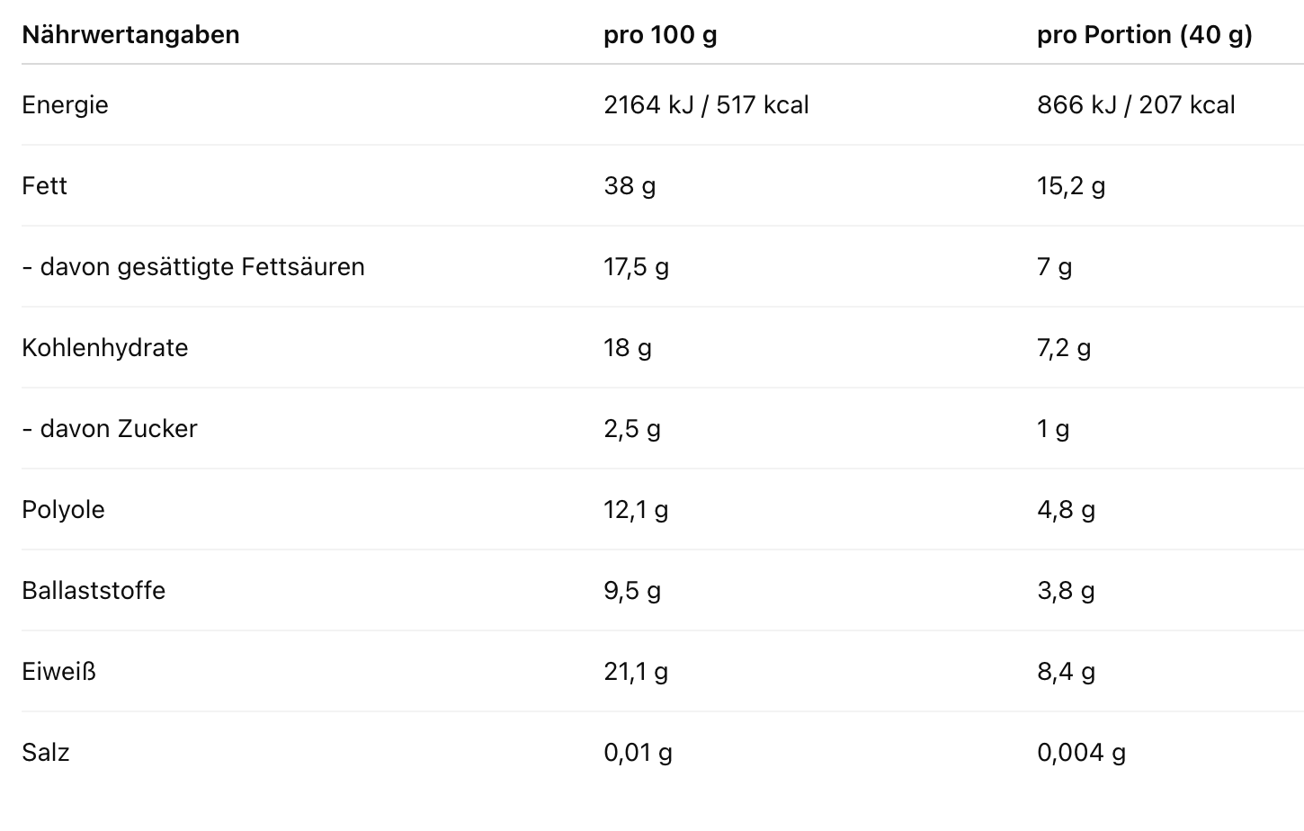Click the 2164 kJ / 517 kcal value

click(706, 105)
